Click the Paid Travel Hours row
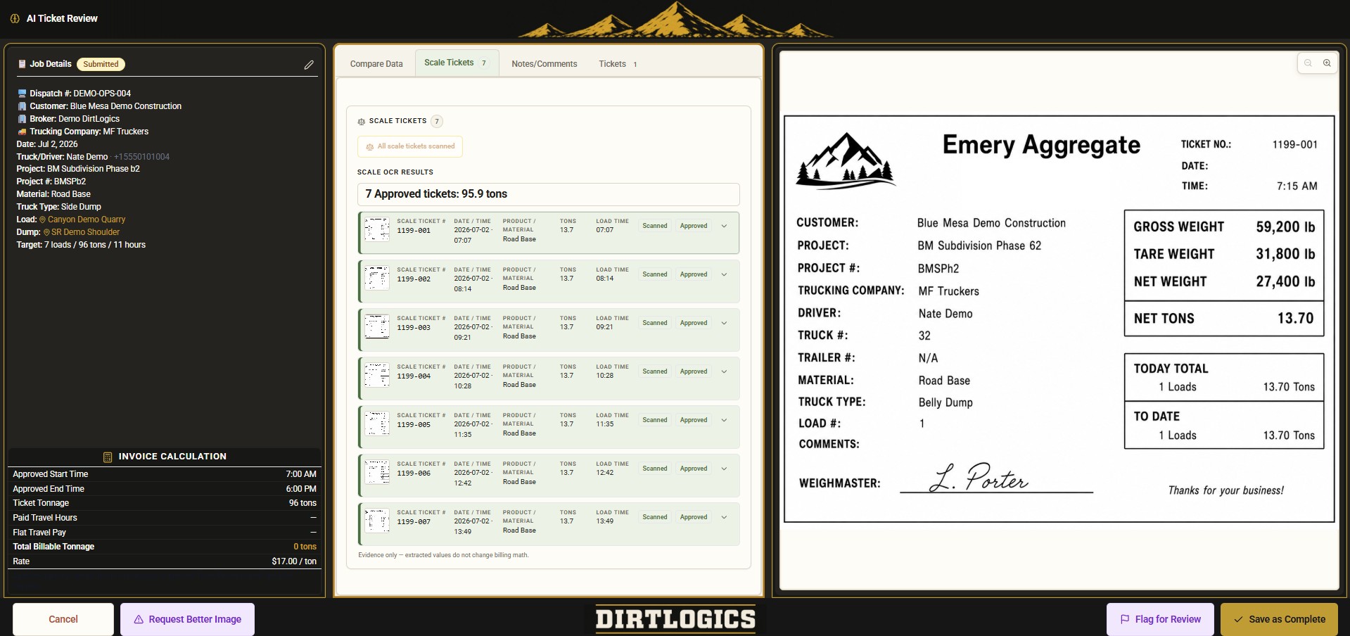Viewport: 1350px width, 636px height. point(165,518)
